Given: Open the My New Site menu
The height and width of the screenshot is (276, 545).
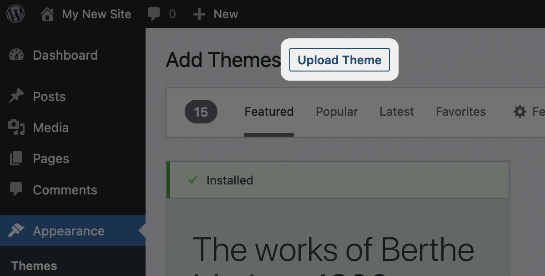Looking at the screenshot, I should click(96, 14).
